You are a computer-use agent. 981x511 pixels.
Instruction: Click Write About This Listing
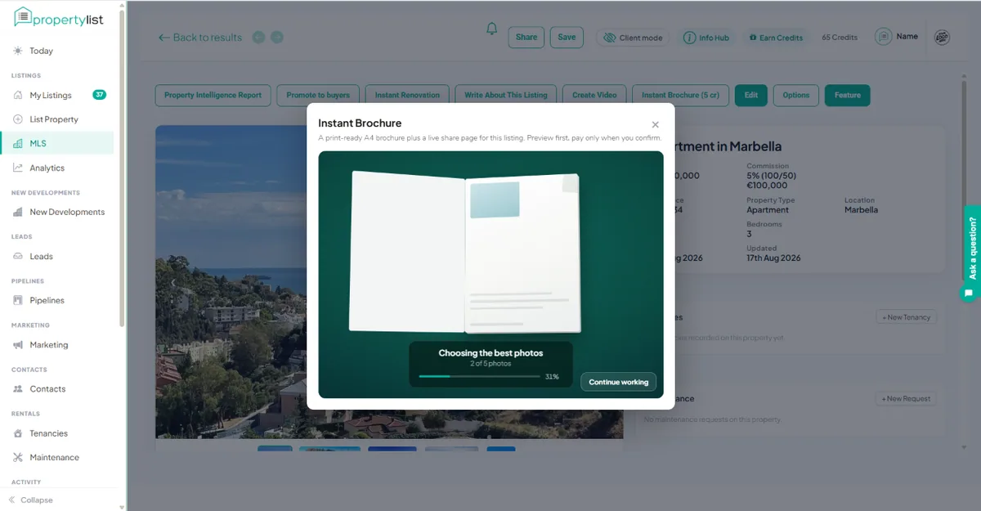(x=506, y=95)
